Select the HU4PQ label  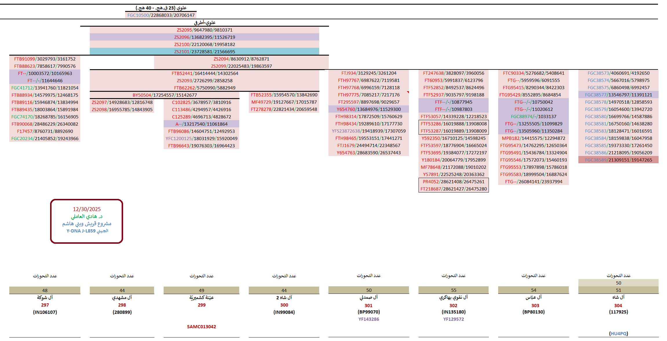(x=618, y=333)
